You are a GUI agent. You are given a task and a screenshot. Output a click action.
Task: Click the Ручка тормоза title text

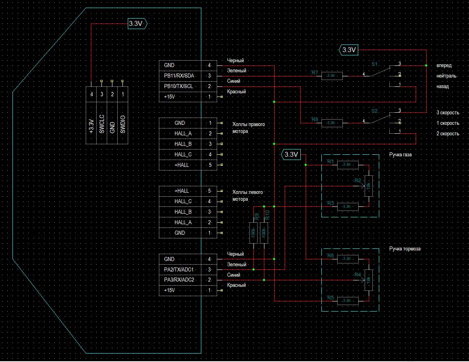tap(405, 248)
